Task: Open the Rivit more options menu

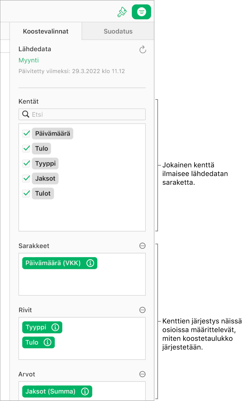Action: [142, 310]
